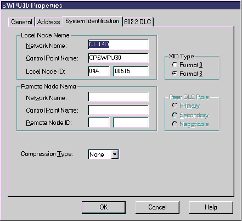Focus the Remote Network Name field
242x221 pixels.
[118, 97]
